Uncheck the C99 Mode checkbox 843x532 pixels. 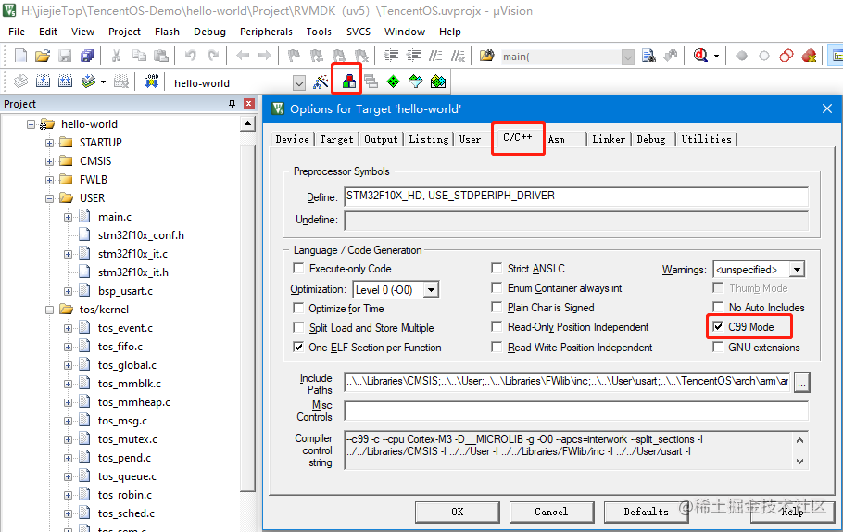click(x=718, y=326)
